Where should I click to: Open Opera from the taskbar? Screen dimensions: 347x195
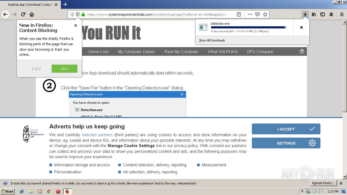(x=58, y=191)
